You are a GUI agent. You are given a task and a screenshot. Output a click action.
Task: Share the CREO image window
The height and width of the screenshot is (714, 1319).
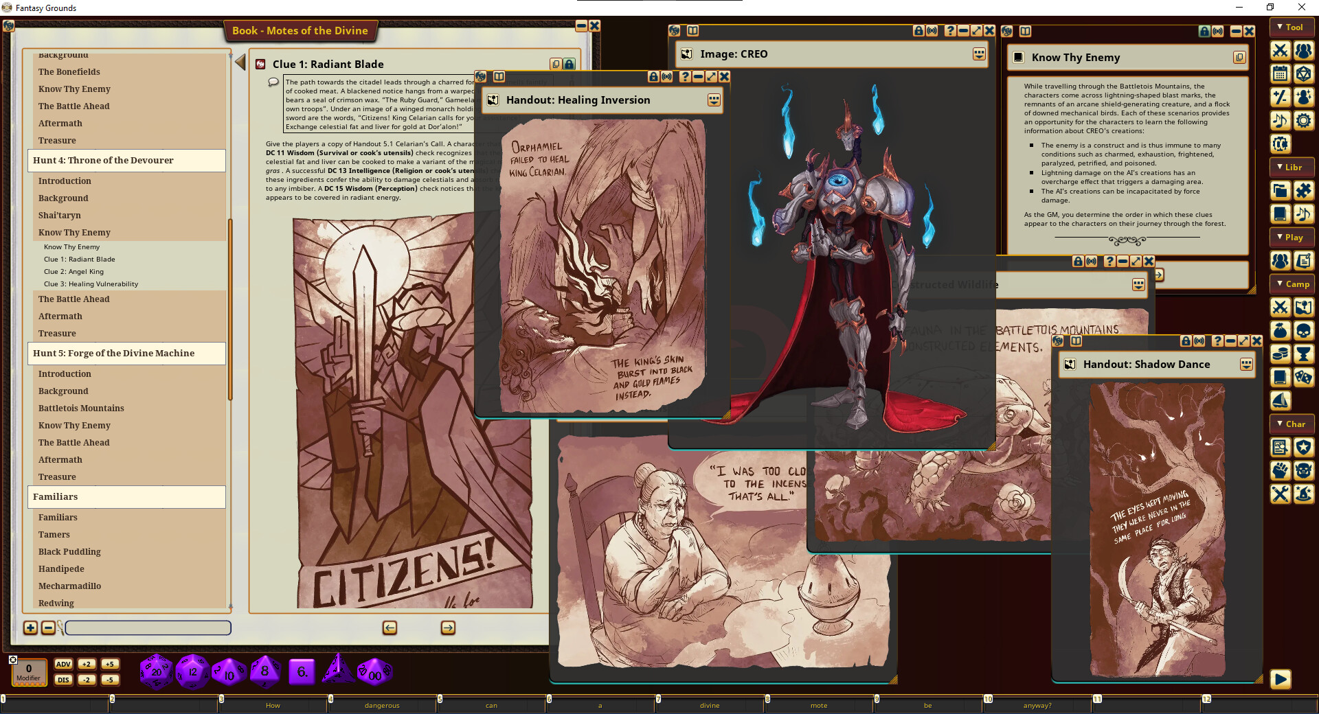932,31
